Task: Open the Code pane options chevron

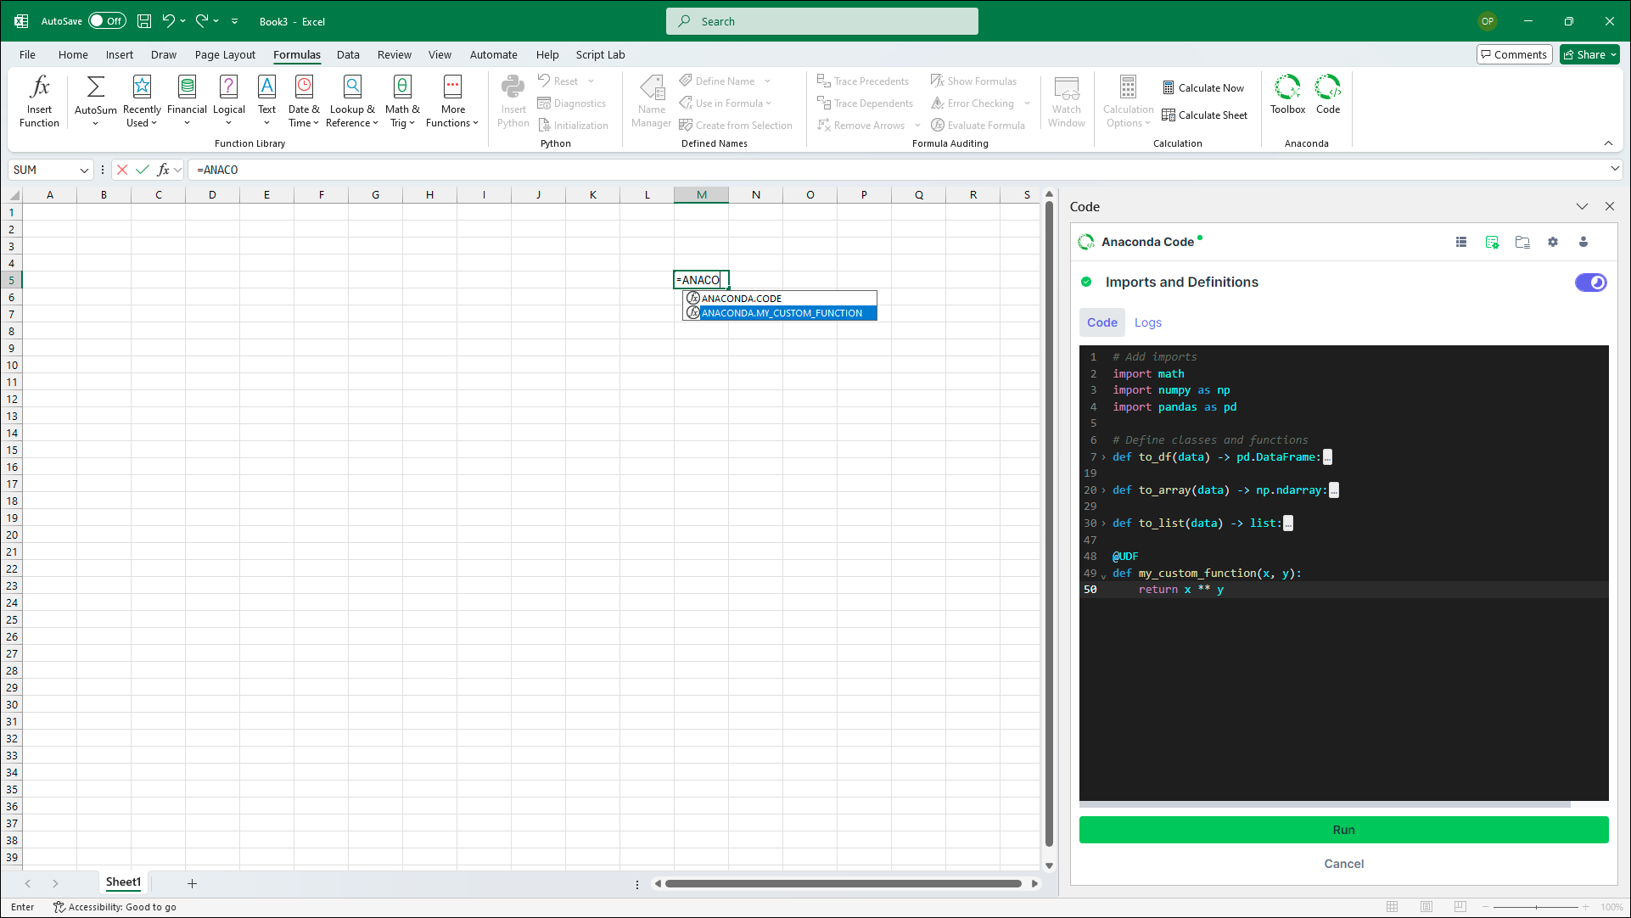Action: [x=1582, y=206]
